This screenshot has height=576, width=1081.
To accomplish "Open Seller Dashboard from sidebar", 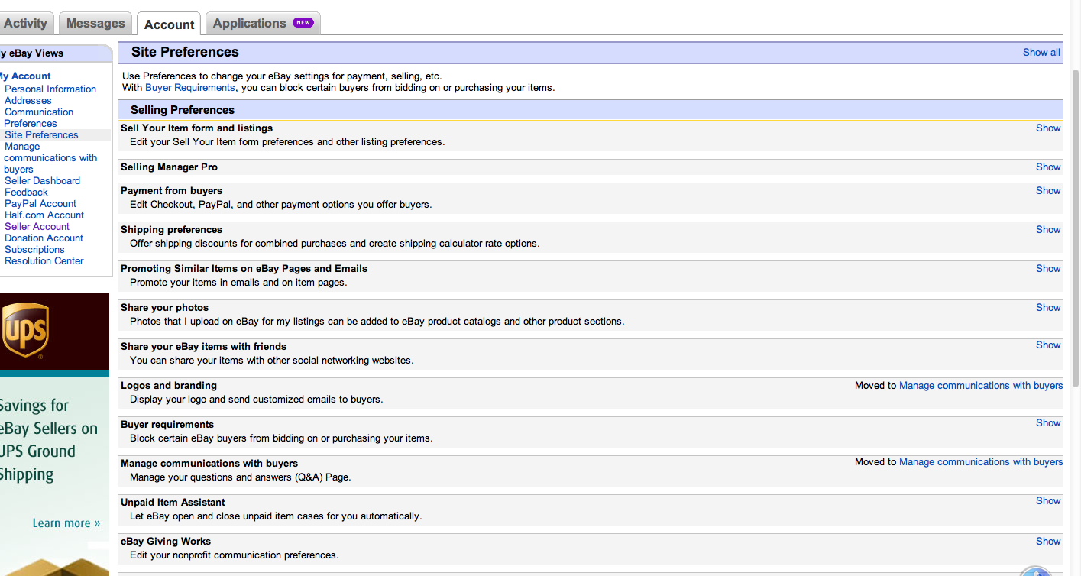I will 42,181.
